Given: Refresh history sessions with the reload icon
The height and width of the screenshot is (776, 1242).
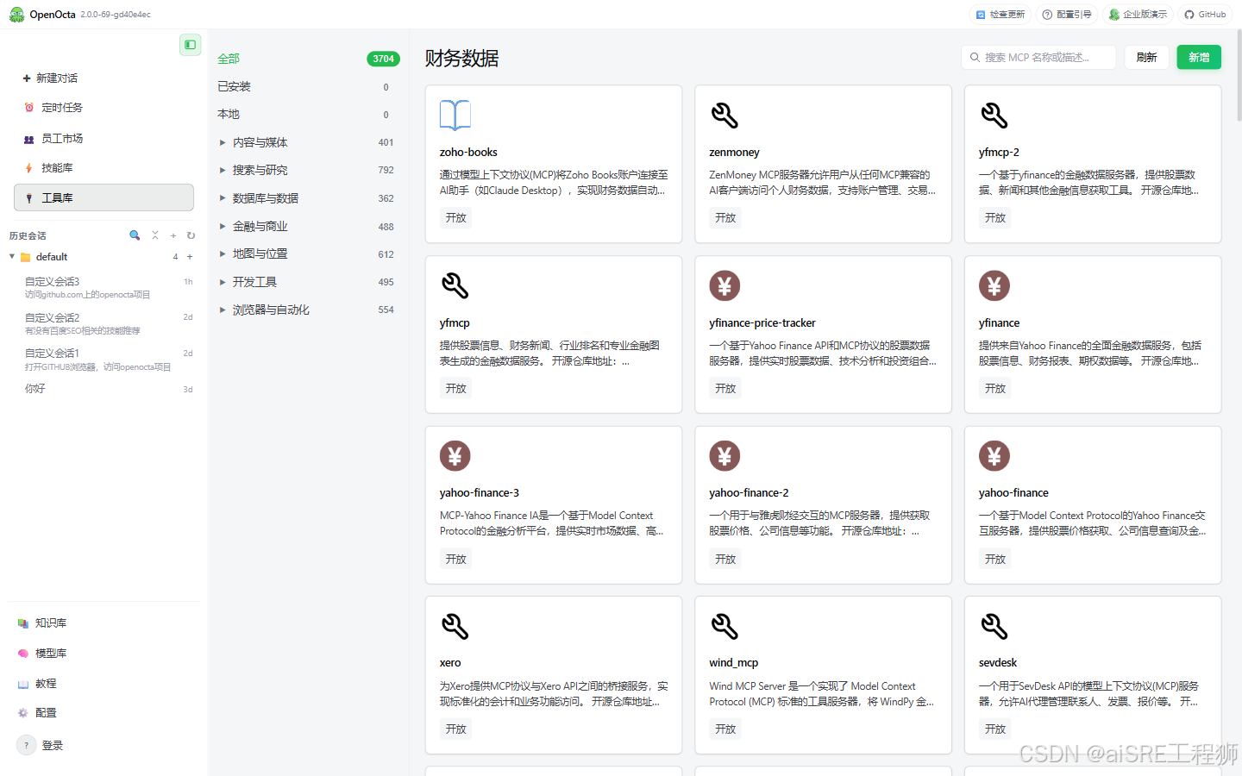Looking at the screenshot, I should click(x=191, y=235).
